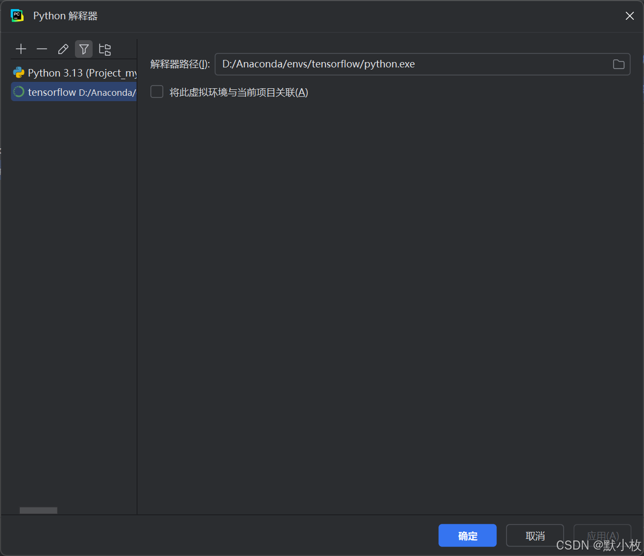Cancel with the 取消 button
The height and width of the screenshot is (556, 644).
(x=535, y=535)
